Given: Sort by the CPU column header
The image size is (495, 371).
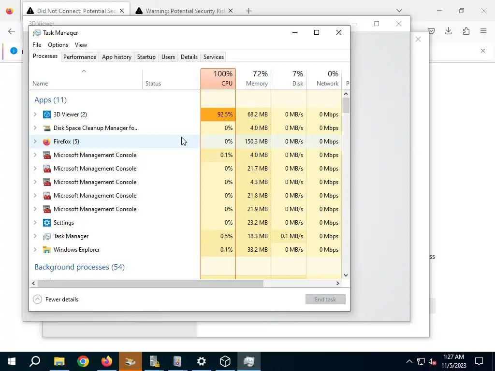Looking at the screenshot, I should click(x=218, y=79).
